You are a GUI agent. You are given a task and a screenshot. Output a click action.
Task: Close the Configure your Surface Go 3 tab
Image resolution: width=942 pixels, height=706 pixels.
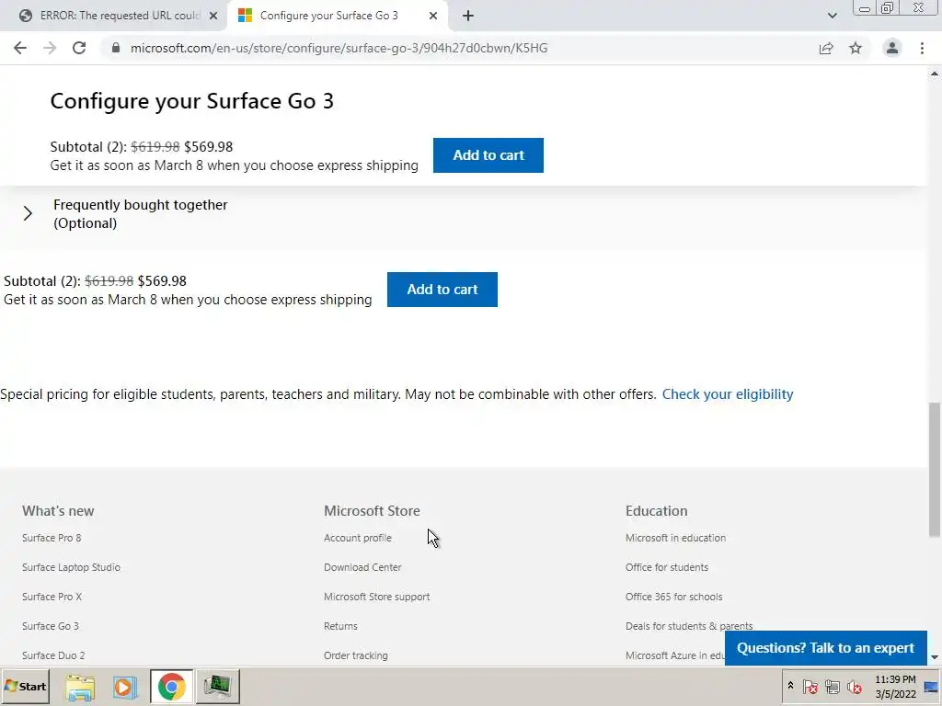[x=433, y=16]
